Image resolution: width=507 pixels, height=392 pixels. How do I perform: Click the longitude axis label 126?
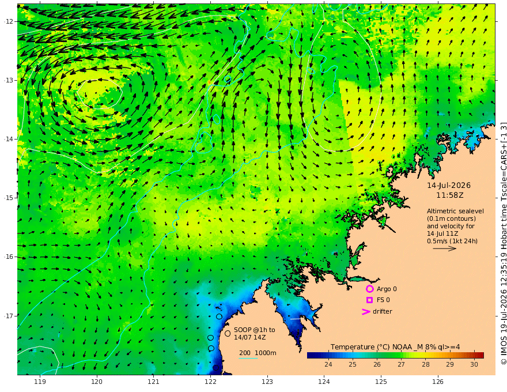[438, 382]
